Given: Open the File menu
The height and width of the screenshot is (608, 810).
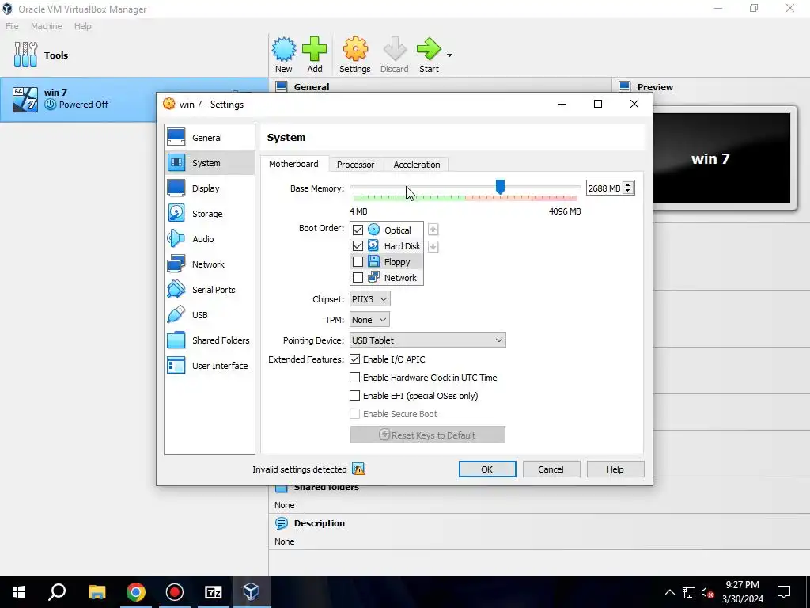Looking at the screenshot, I should 13,26.
